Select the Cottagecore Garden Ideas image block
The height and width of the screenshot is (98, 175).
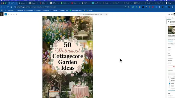(x=68, y=57)
